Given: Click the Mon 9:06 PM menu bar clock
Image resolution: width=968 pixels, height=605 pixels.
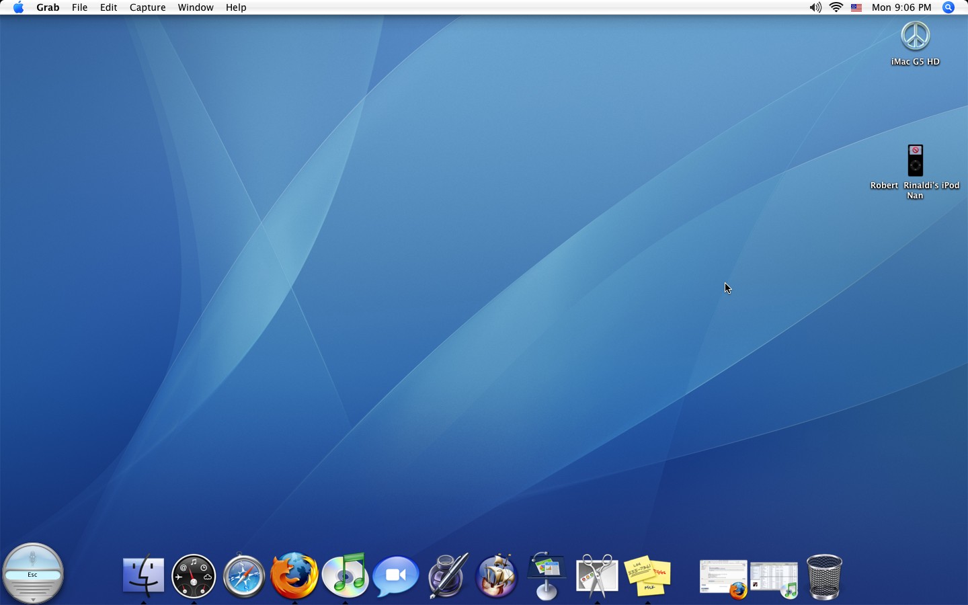Looking at the screenshot, I should pyautogui.click(x=901, y=7).
